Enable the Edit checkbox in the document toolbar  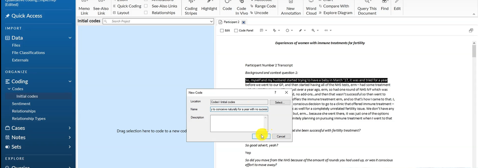point(222,31)
